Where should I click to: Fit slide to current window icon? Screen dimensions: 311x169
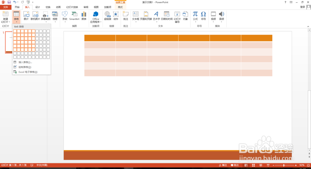click(308, 165)
